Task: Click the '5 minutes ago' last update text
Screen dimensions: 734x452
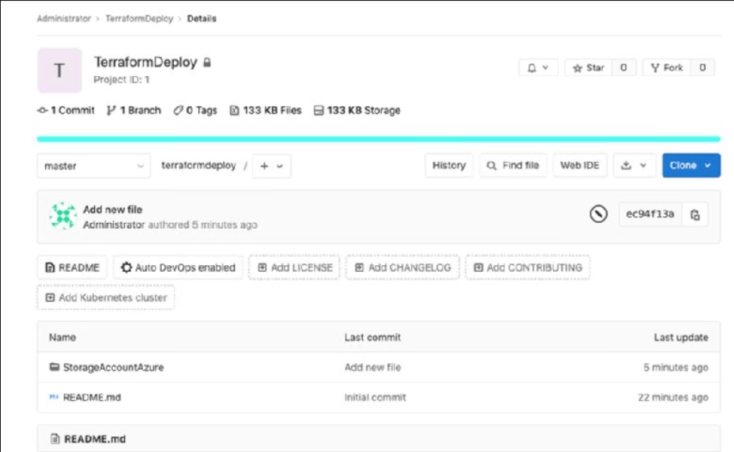Action: click(x=675, y=367)
